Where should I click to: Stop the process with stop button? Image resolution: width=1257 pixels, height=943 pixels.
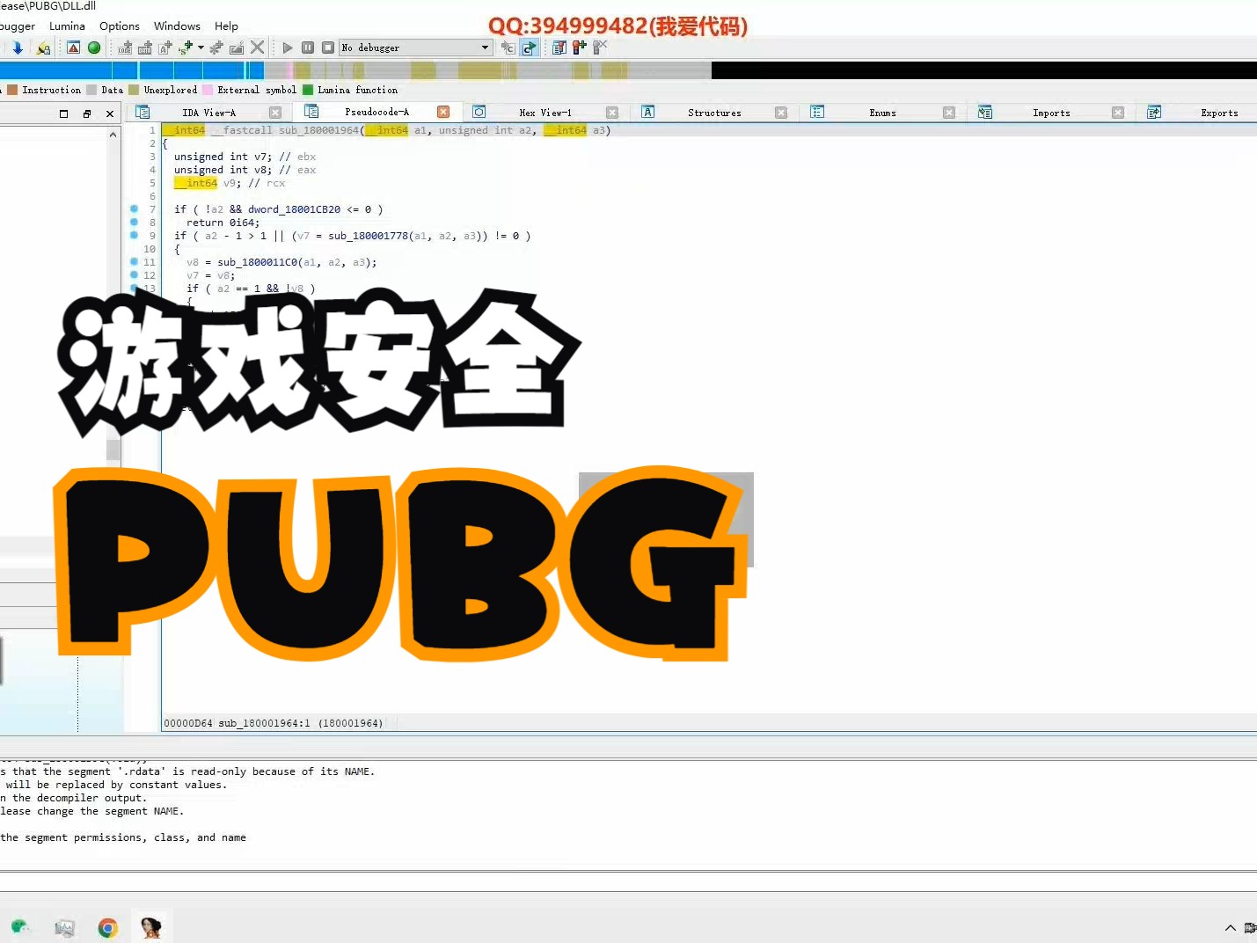tap(328, 48)
